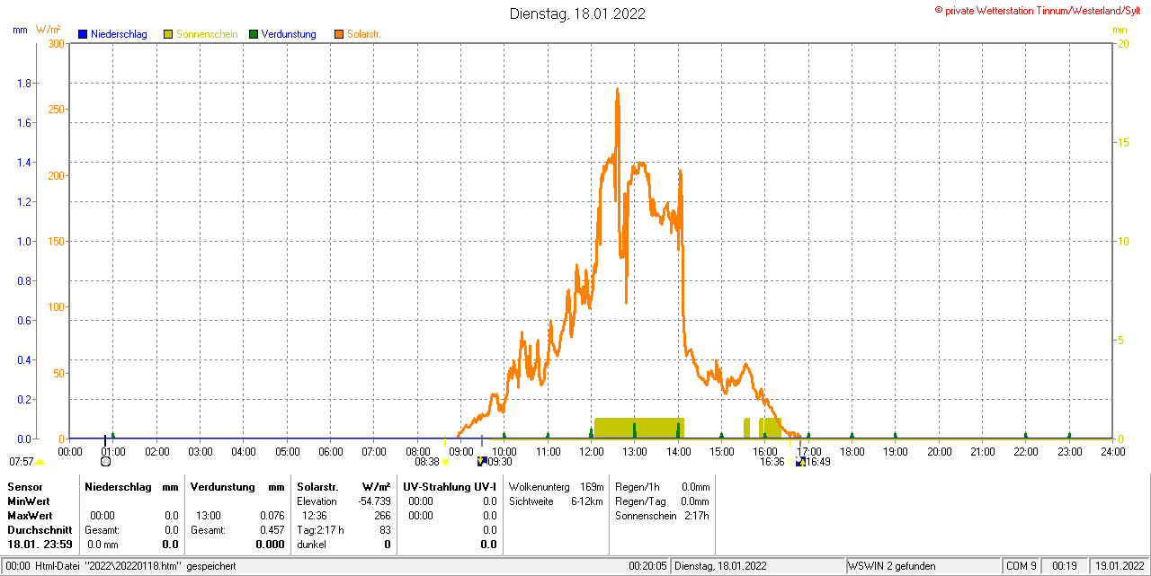Click the MaxWert row header

coord(30,516)
